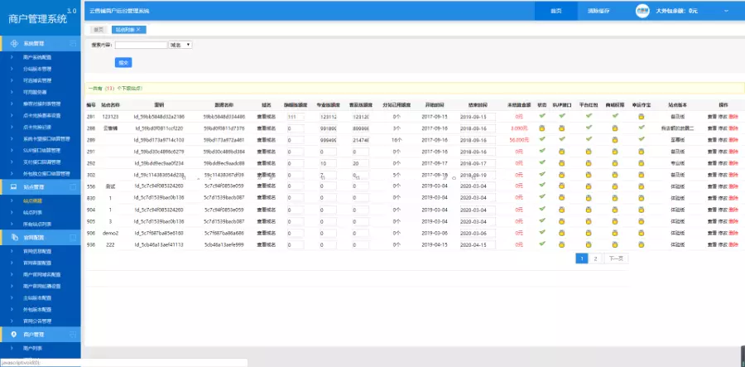Collapse the 官网配置 sidebar section
This screenshot has height=367, width=745.
(x=73, y=237)
